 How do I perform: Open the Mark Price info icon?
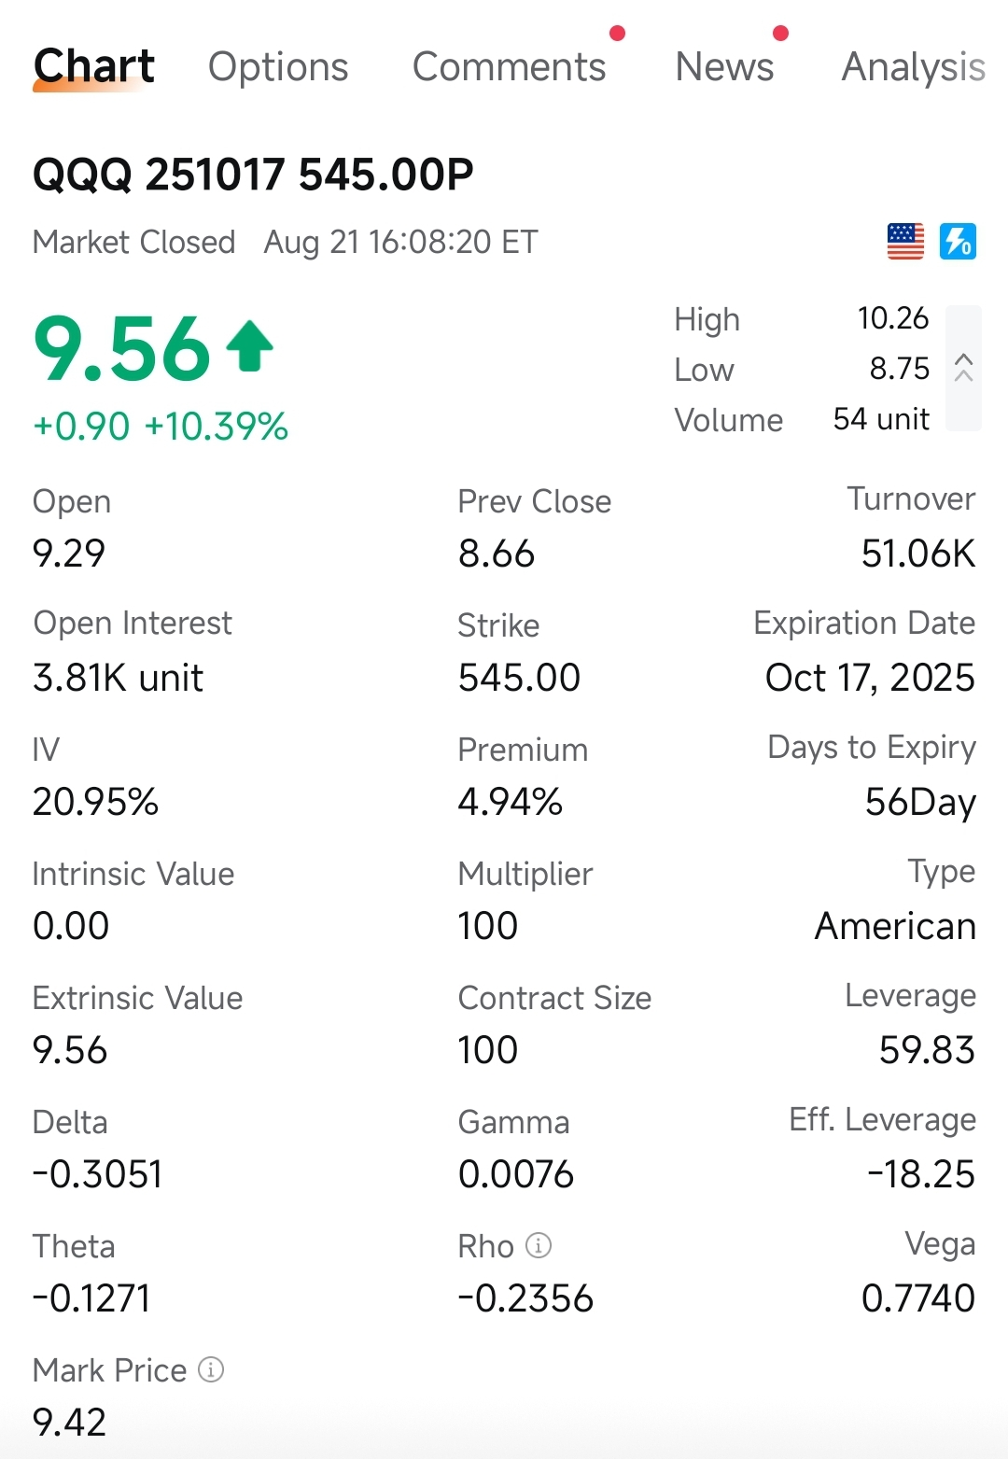pos(211,1369)
